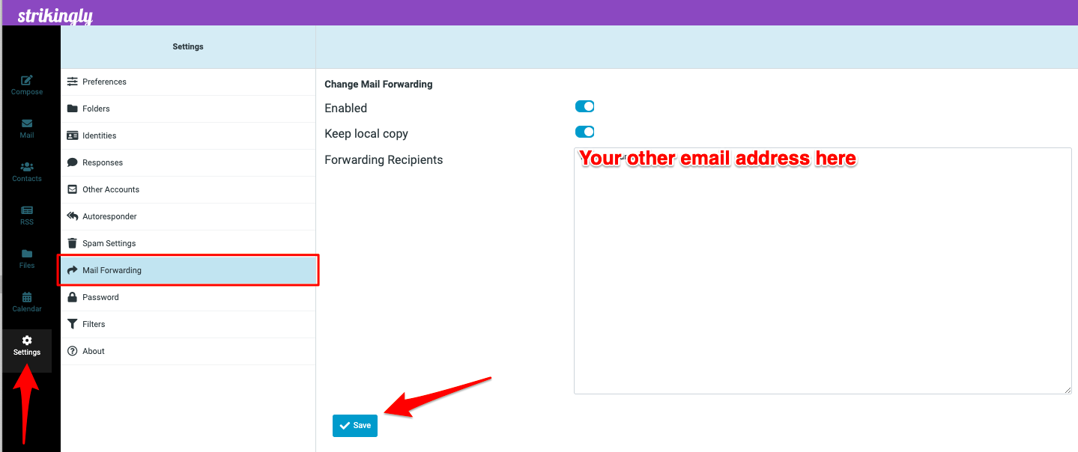Open the Files folder icon
1078x452 pixels.
click(x=27, y=254)
